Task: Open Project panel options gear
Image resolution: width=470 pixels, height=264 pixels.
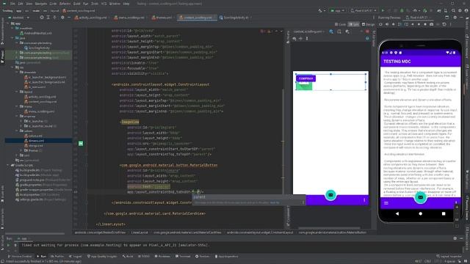Action: pyautogui.click(x=62, y=18)
